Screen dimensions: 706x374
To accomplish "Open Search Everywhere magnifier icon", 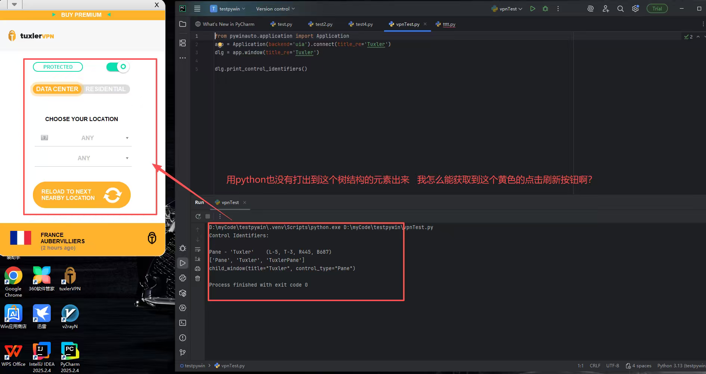I will point(620,9).
